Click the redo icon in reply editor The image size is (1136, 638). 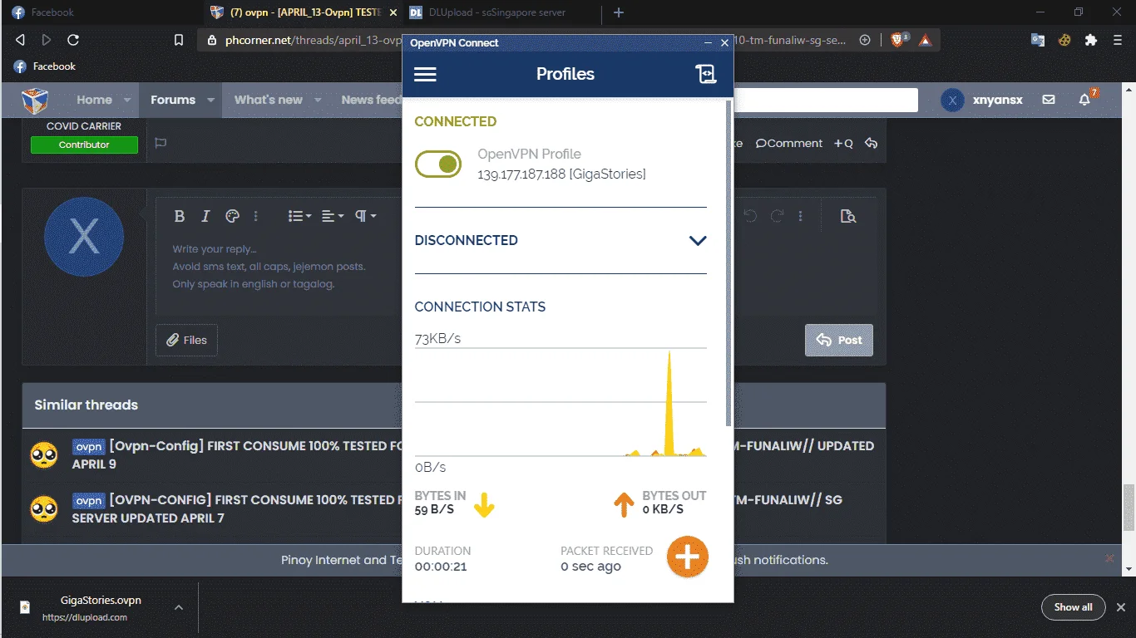(x=777, y=216)
